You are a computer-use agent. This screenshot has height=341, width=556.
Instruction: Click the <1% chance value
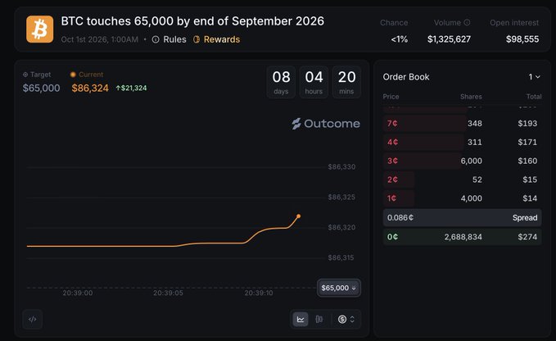point(400,39)
